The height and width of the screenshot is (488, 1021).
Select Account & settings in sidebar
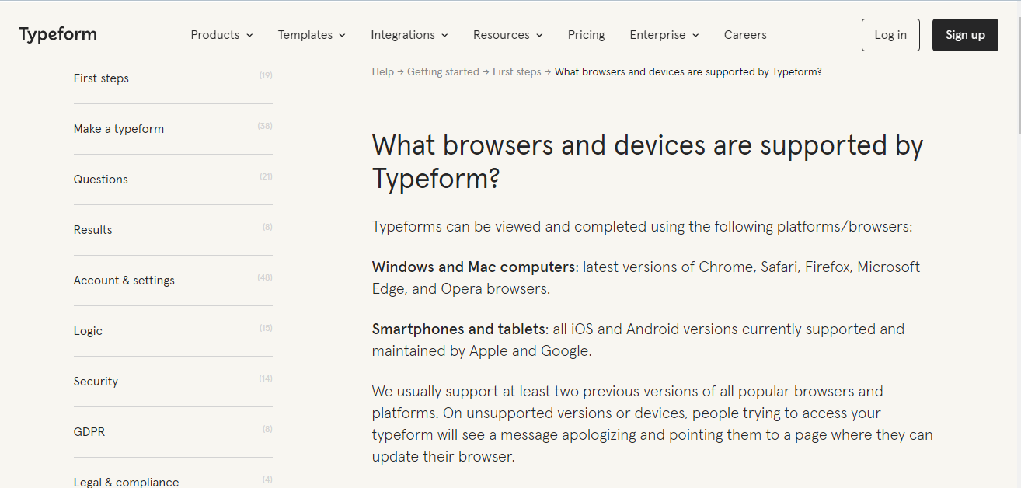(124, 281)
